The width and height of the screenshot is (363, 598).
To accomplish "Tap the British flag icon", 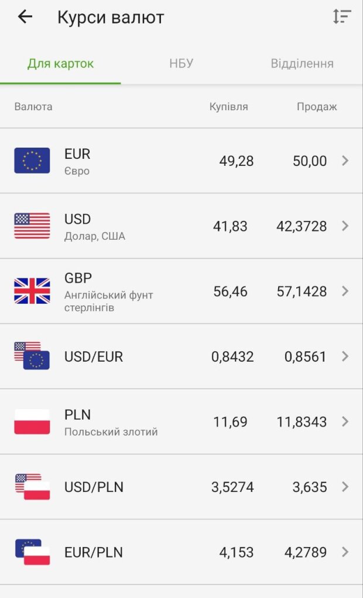I will pos(32,291).
